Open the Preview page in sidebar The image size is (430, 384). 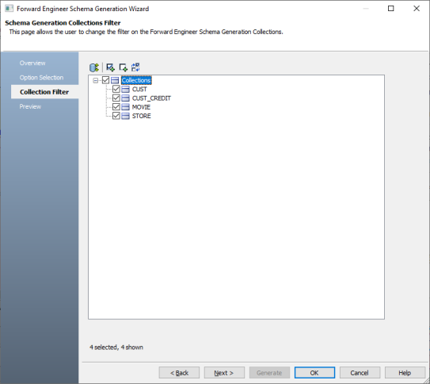(x=30, y=106)
